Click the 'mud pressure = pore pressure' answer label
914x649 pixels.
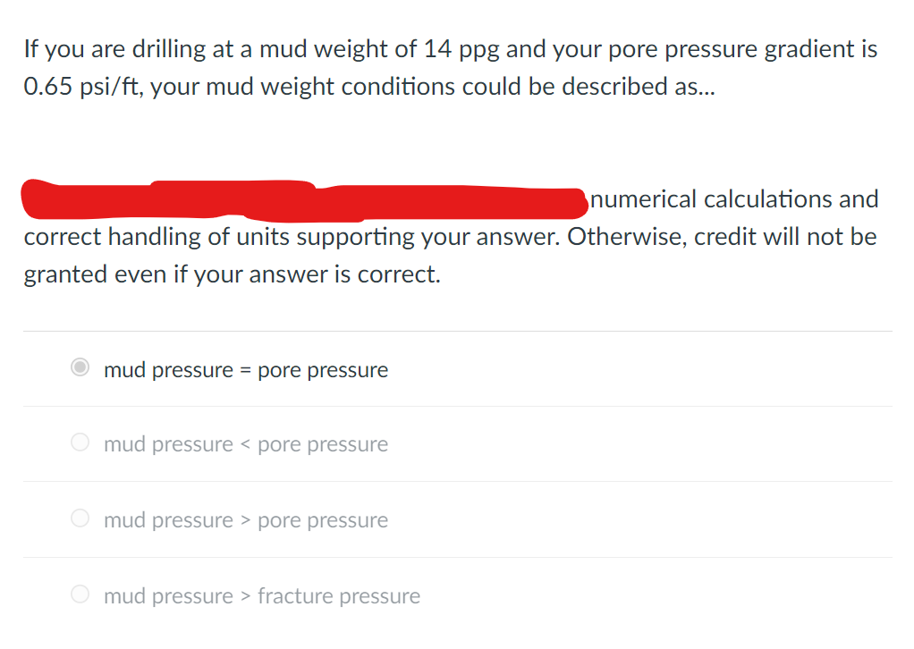(246, 369)
